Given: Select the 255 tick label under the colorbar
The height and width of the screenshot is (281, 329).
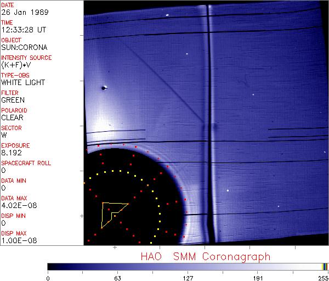Looking at the screenshot, I should coord(323,277).
